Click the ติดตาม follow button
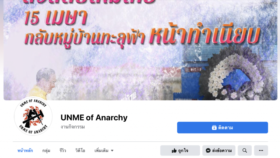 click(223, 128)
